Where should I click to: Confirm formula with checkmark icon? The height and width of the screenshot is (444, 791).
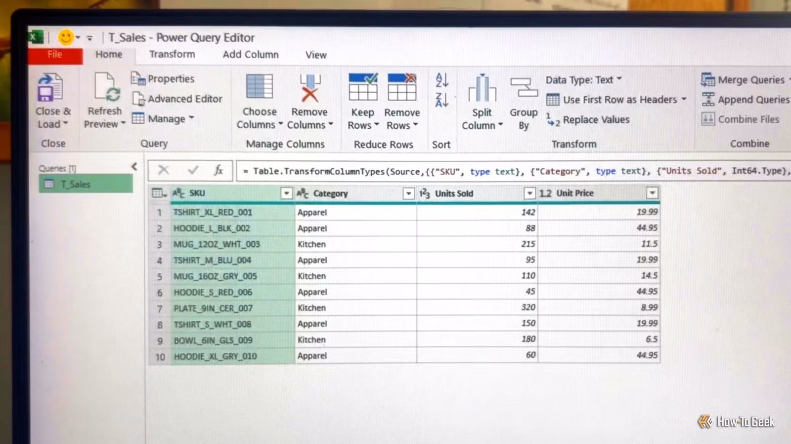click(193, 170)
